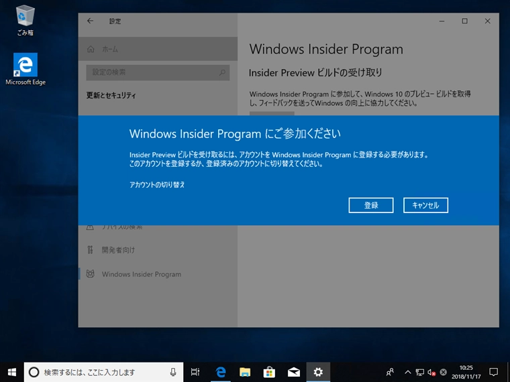Select Windows Insider Program sidebar item
Screen dimensions: 510x382
pyautogui.click(x=158, y=274)
